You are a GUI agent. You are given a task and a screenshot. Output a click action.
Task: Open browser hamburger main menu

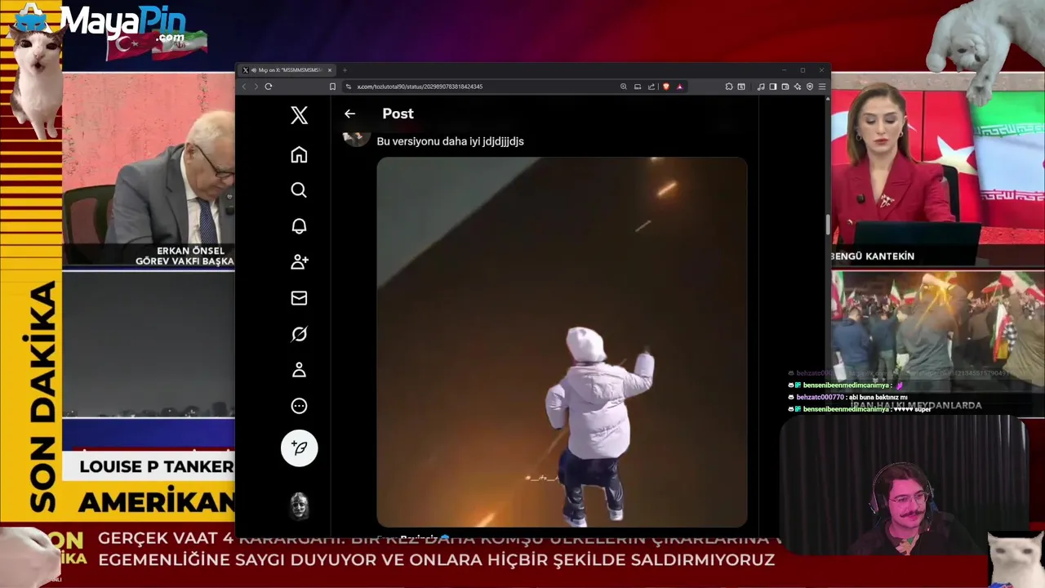(x=822, y=87)
